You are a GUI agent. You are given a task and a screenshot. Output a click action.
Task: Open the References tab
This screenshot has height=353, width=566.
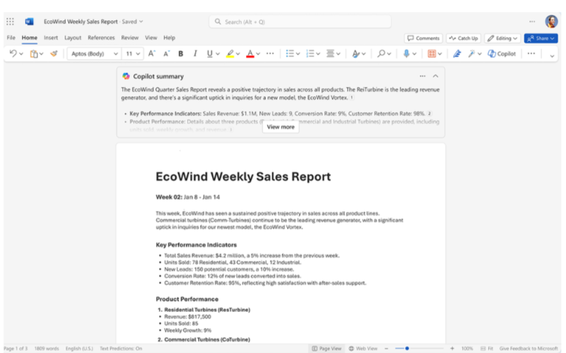pyautogui.click(x=101, y=38)
